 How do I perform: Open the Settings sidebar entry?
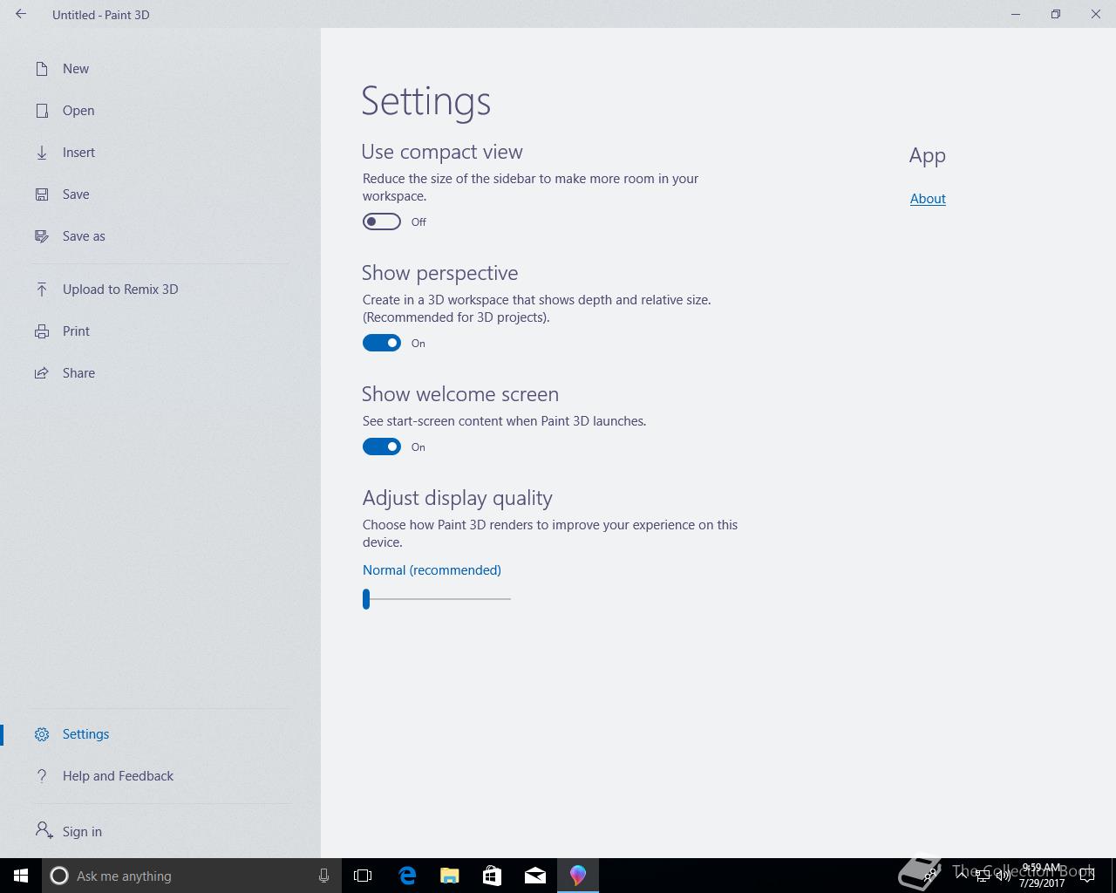pos(160,734)
